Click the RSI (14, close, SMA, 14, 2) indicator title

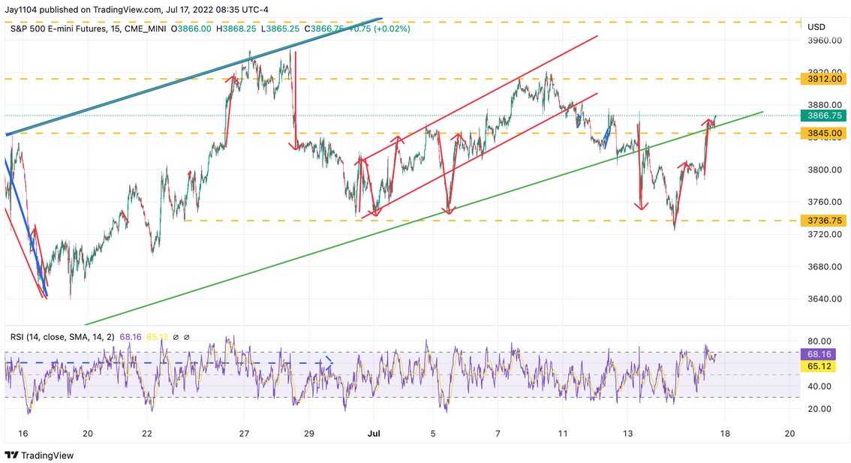pyautogui.click(x=62, y=337)
